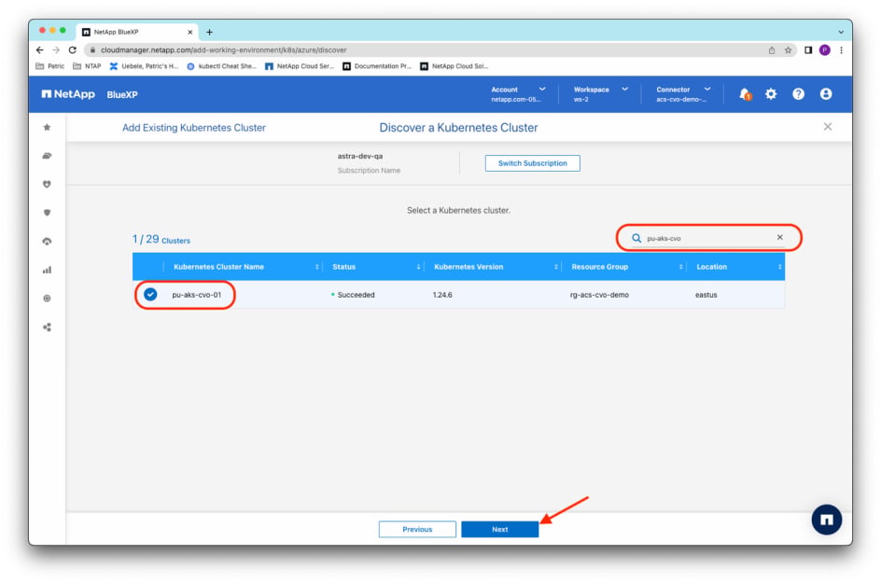Open the tab list chevron in Chrome
Image resolution: width=881 pixels, height=583 pixels.
click(x=841, y=32)
